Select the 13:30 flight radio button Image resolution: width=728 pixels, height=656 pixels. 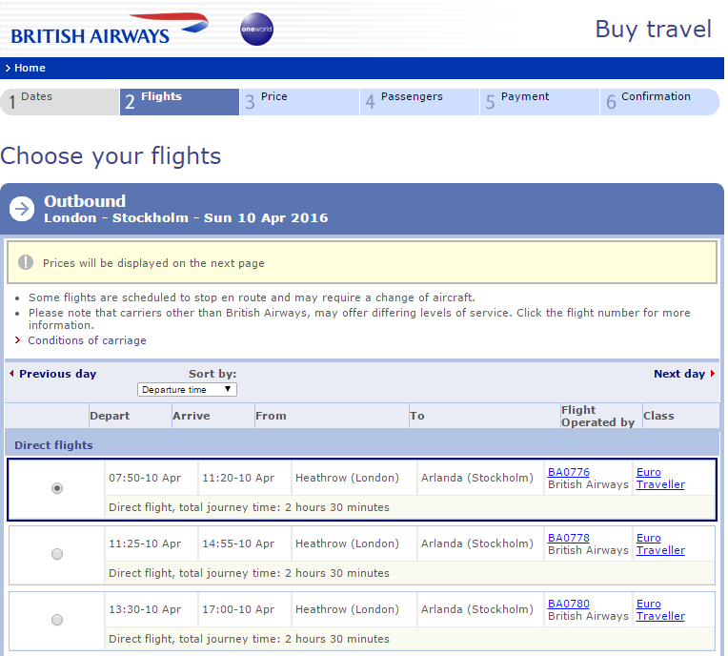pyautogui.click(x=57, y=620)
